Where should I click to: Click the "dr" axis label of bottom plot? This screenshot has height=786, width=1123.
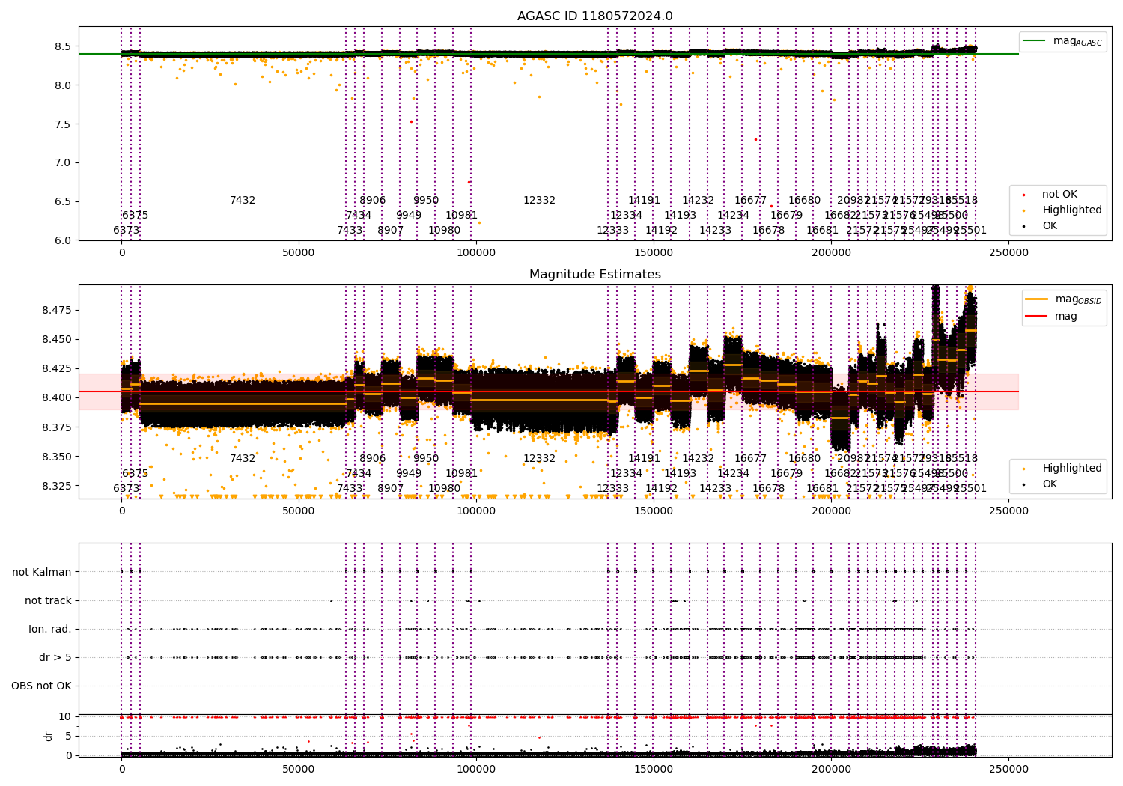point(49,736)
